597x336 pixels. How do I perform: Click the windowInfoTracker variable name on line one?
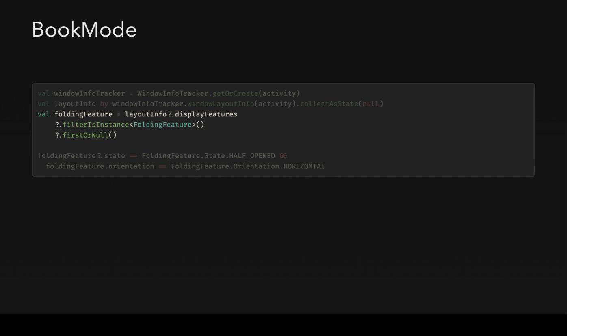[x=89, y=93]
